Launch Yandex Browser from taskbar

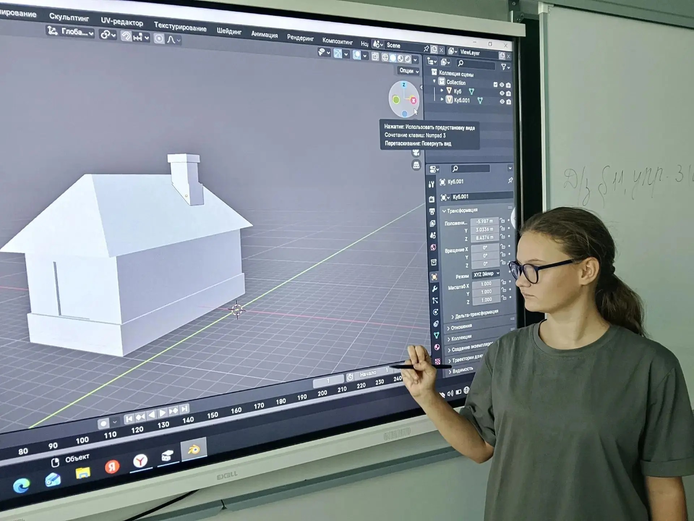[140, 461]
